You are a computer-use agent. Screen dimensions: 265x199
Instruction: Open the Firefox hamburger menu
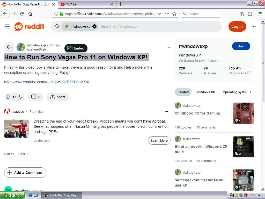pos(260,14)
